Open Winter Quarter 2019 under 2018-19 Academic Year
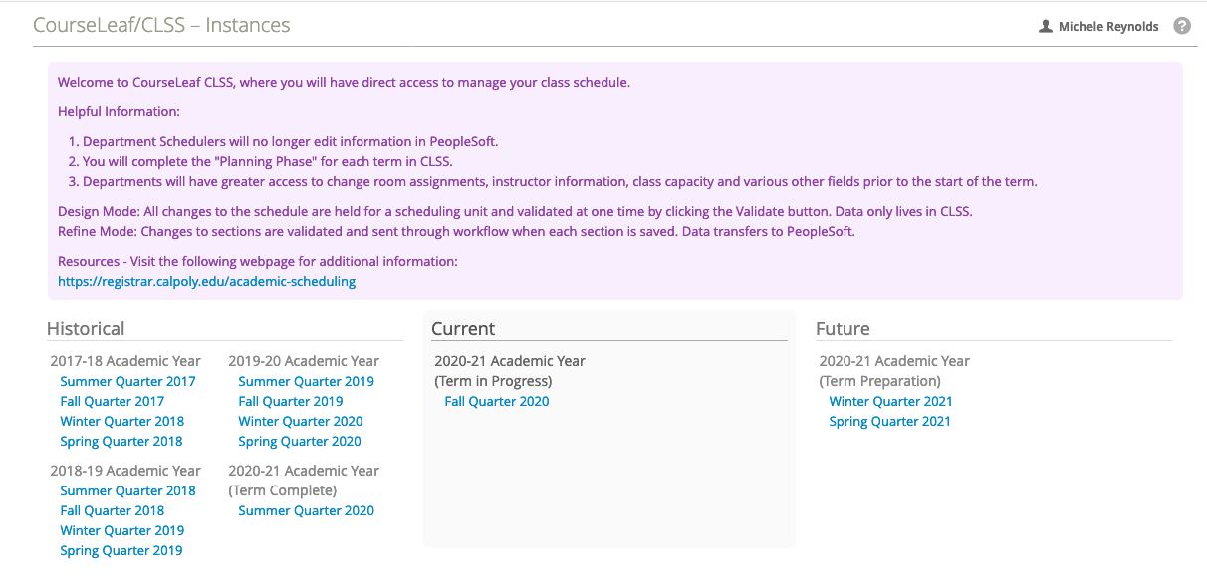 [121, 530]
